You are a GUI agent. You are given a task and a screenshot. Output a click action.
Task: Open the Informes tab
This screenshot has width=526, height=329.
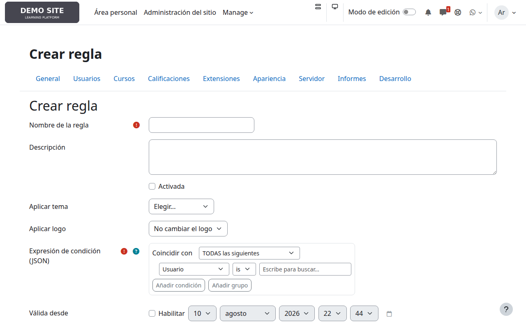pos(352,79)
